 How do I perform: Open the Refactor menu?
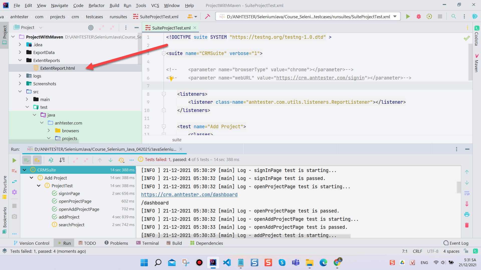pos(96,5)
